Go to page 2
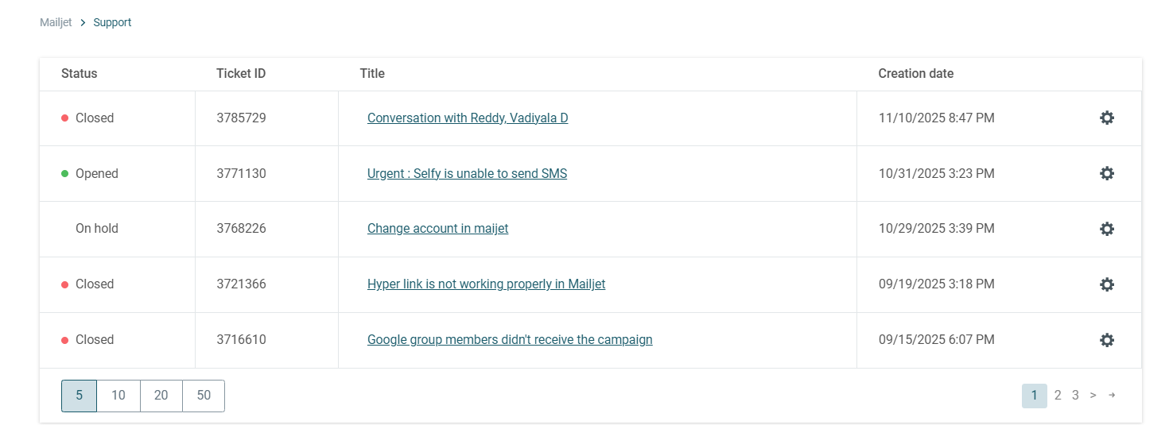The width and height of the screenshot is (1169, 425). (x=1058, y=396)
